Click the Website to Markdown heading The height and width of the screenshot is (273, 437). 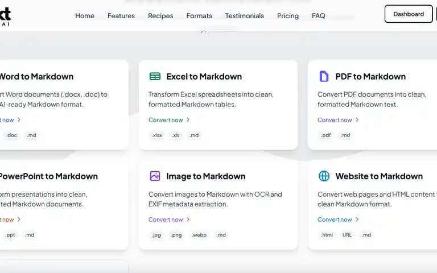pos(379,176)
